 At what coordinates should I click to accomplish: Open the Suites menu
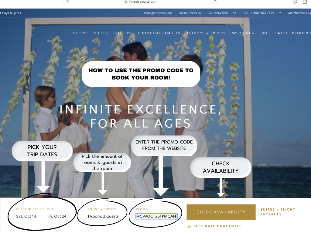(101, 33)
